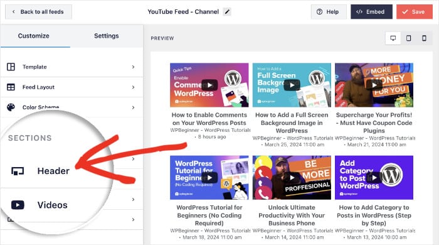Click the Template layout icon

point(11,67)
